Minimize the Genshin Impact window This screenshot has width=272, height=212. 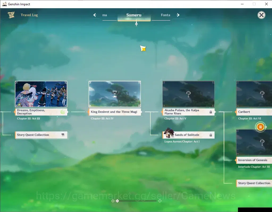[242, 4]
